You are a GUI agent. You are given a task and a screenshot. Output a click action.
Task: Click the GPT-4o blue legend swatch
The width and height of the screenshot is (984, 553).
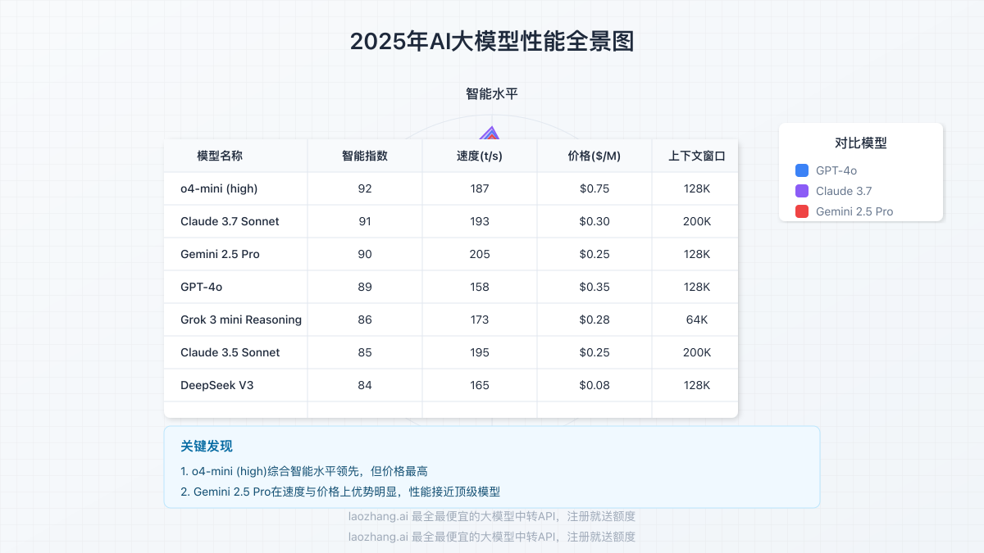[x=802, y=170]
